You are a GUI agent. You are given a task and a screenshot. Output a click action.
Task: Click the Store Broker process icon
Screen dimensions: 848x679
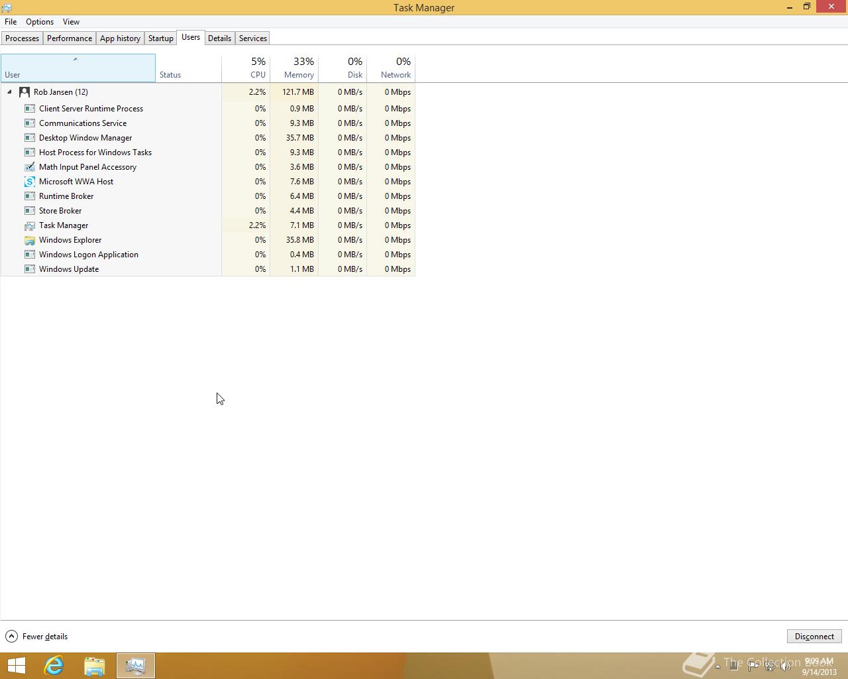pos(30,211)
